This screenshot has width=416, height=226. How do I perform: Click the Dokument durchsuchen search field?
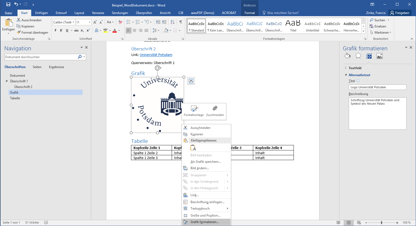click(40, 57)
